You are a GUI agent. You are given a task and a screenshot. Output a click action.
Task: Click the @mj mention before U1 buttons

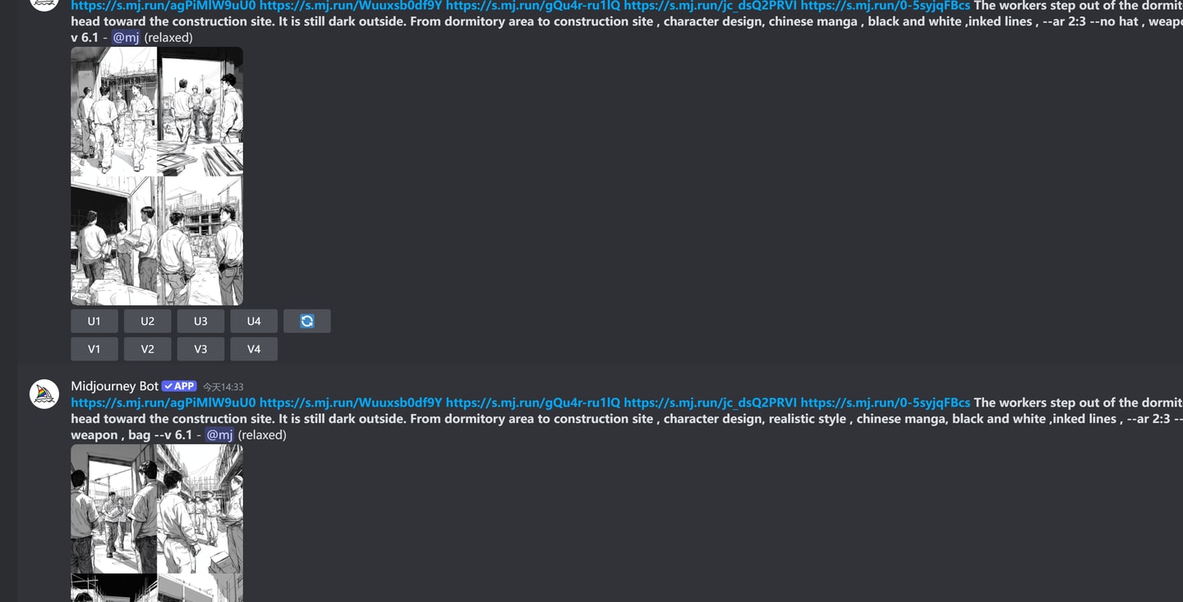point(126,38)
